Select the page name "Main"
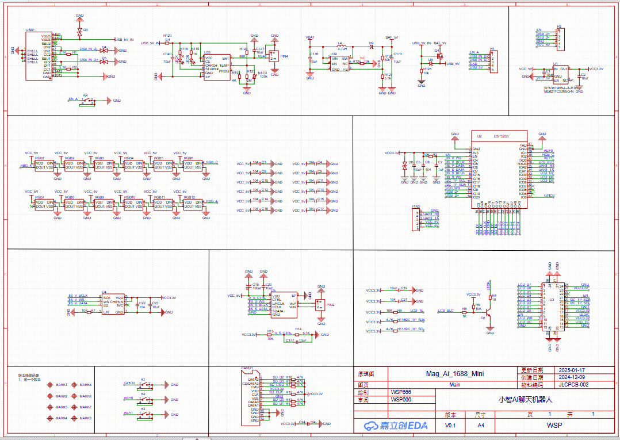The image size is (620, 440). [x=455, y=384]
